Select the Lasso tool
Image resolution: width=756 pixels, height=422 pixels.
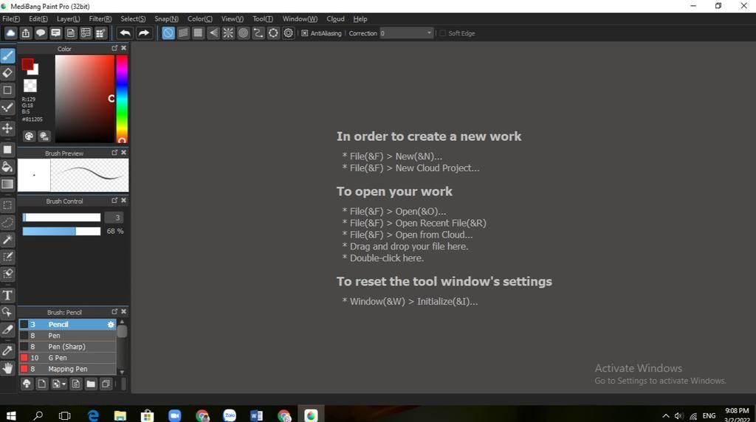pyautogui.click(x=7, y=222)
